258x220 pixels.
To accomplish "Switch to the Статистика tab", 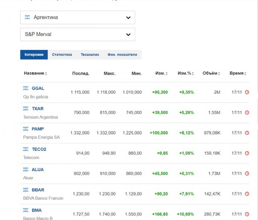I will click(62, 54).
